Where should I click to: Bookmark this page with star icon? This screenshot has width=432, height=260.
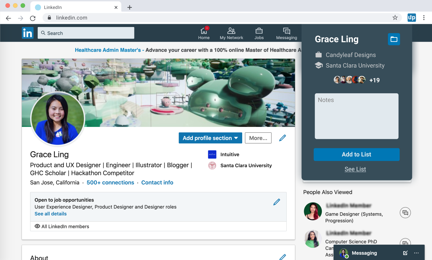(x=395, y=18)
